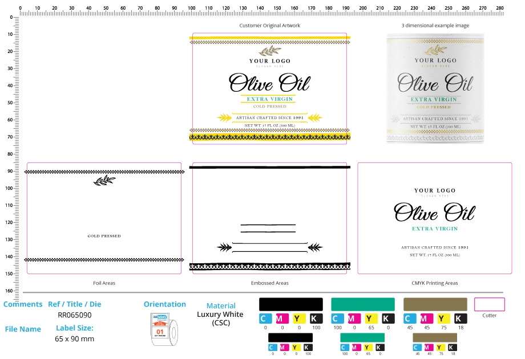The width and height of the screenshot is (525, 359).
Task: Select the large teal green color swatch
Action: point(363,304)
